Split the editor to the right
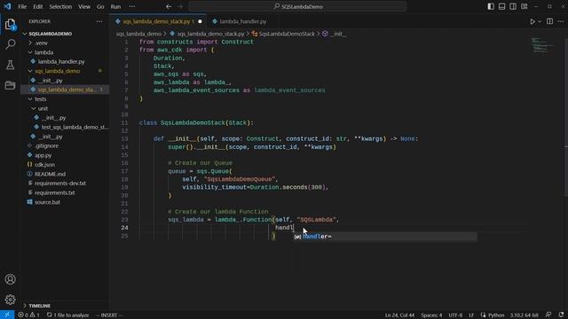Screen dimensions: 568x319 [x=549, y=21]
